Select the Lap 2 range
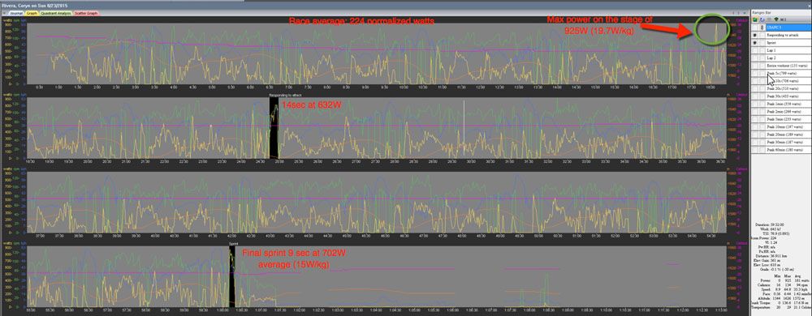The height and width of the screenshot is (316, 812). [788, 58]
